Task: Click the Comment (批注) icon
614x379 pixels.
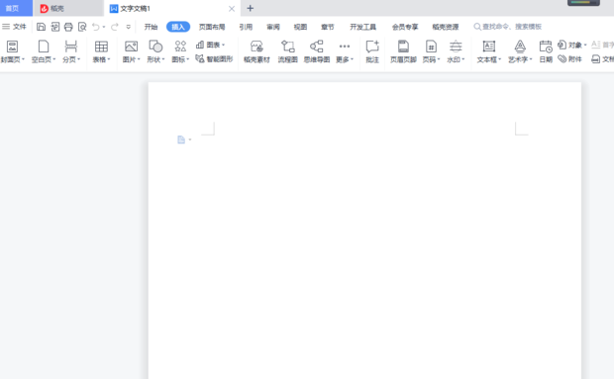Action: [x=372, y=47]
